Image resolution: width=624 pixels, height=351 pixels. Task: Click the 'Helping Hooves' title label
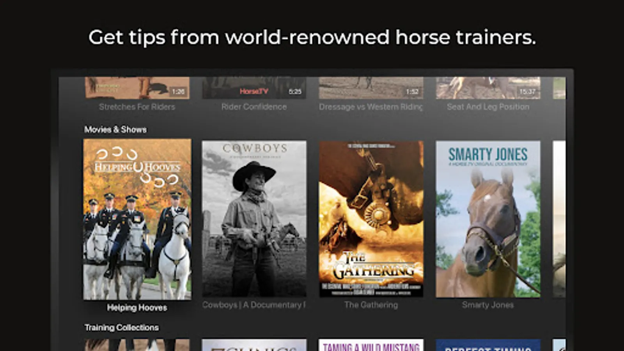[137, 308]
